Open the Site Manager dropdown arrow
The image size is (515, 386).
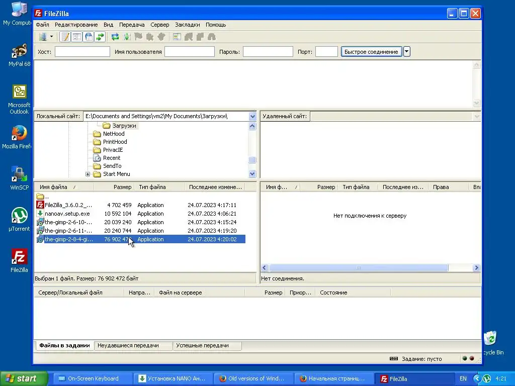click(x=52, y=37)
